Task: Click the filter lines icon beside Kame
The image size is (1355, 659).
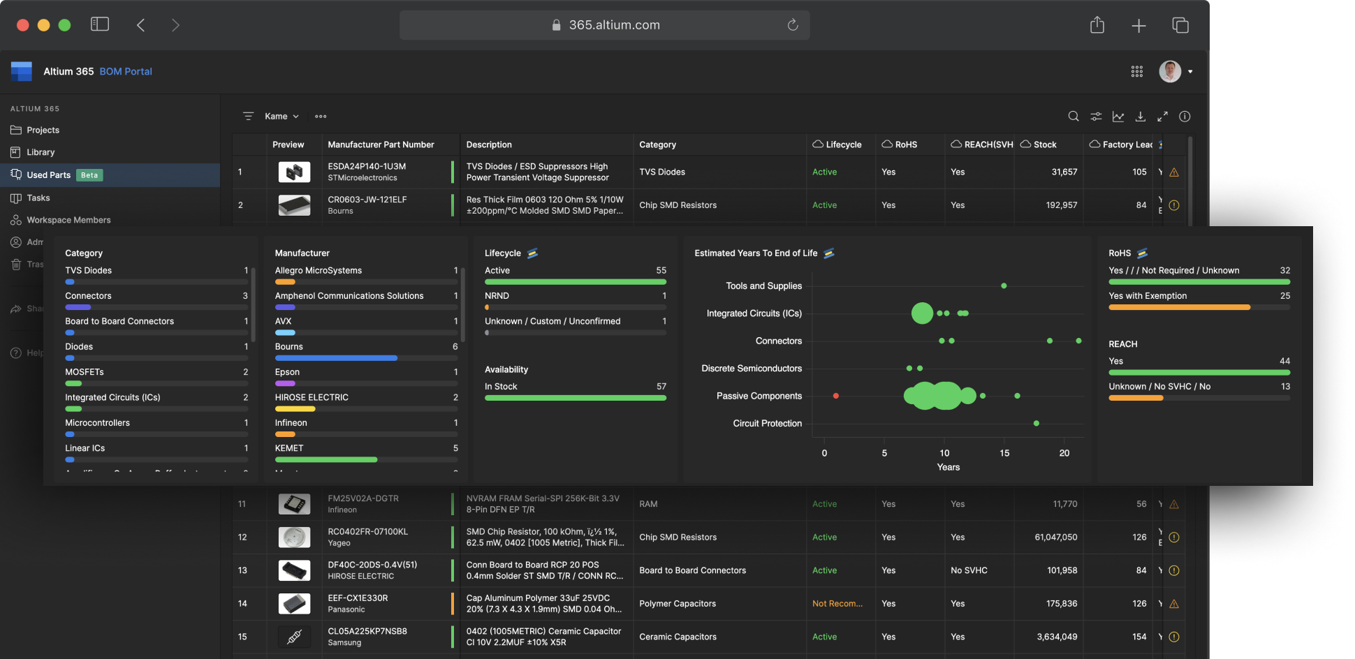Action: pyautogui.click(x=248, y=117)
